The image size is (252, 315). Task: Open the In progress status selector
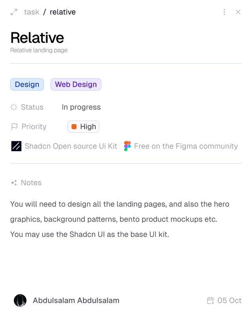81,107
